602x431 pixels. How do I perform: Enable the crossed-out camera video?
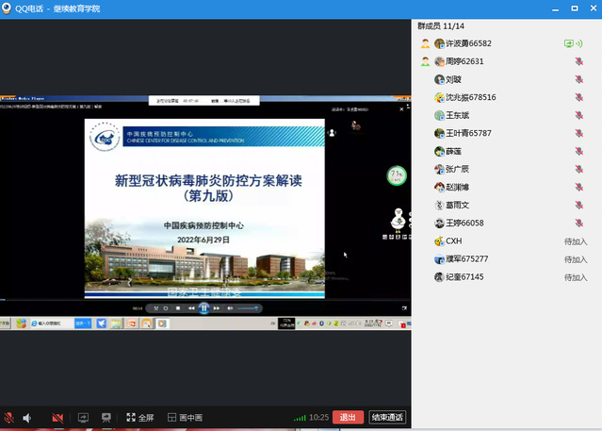57,417
